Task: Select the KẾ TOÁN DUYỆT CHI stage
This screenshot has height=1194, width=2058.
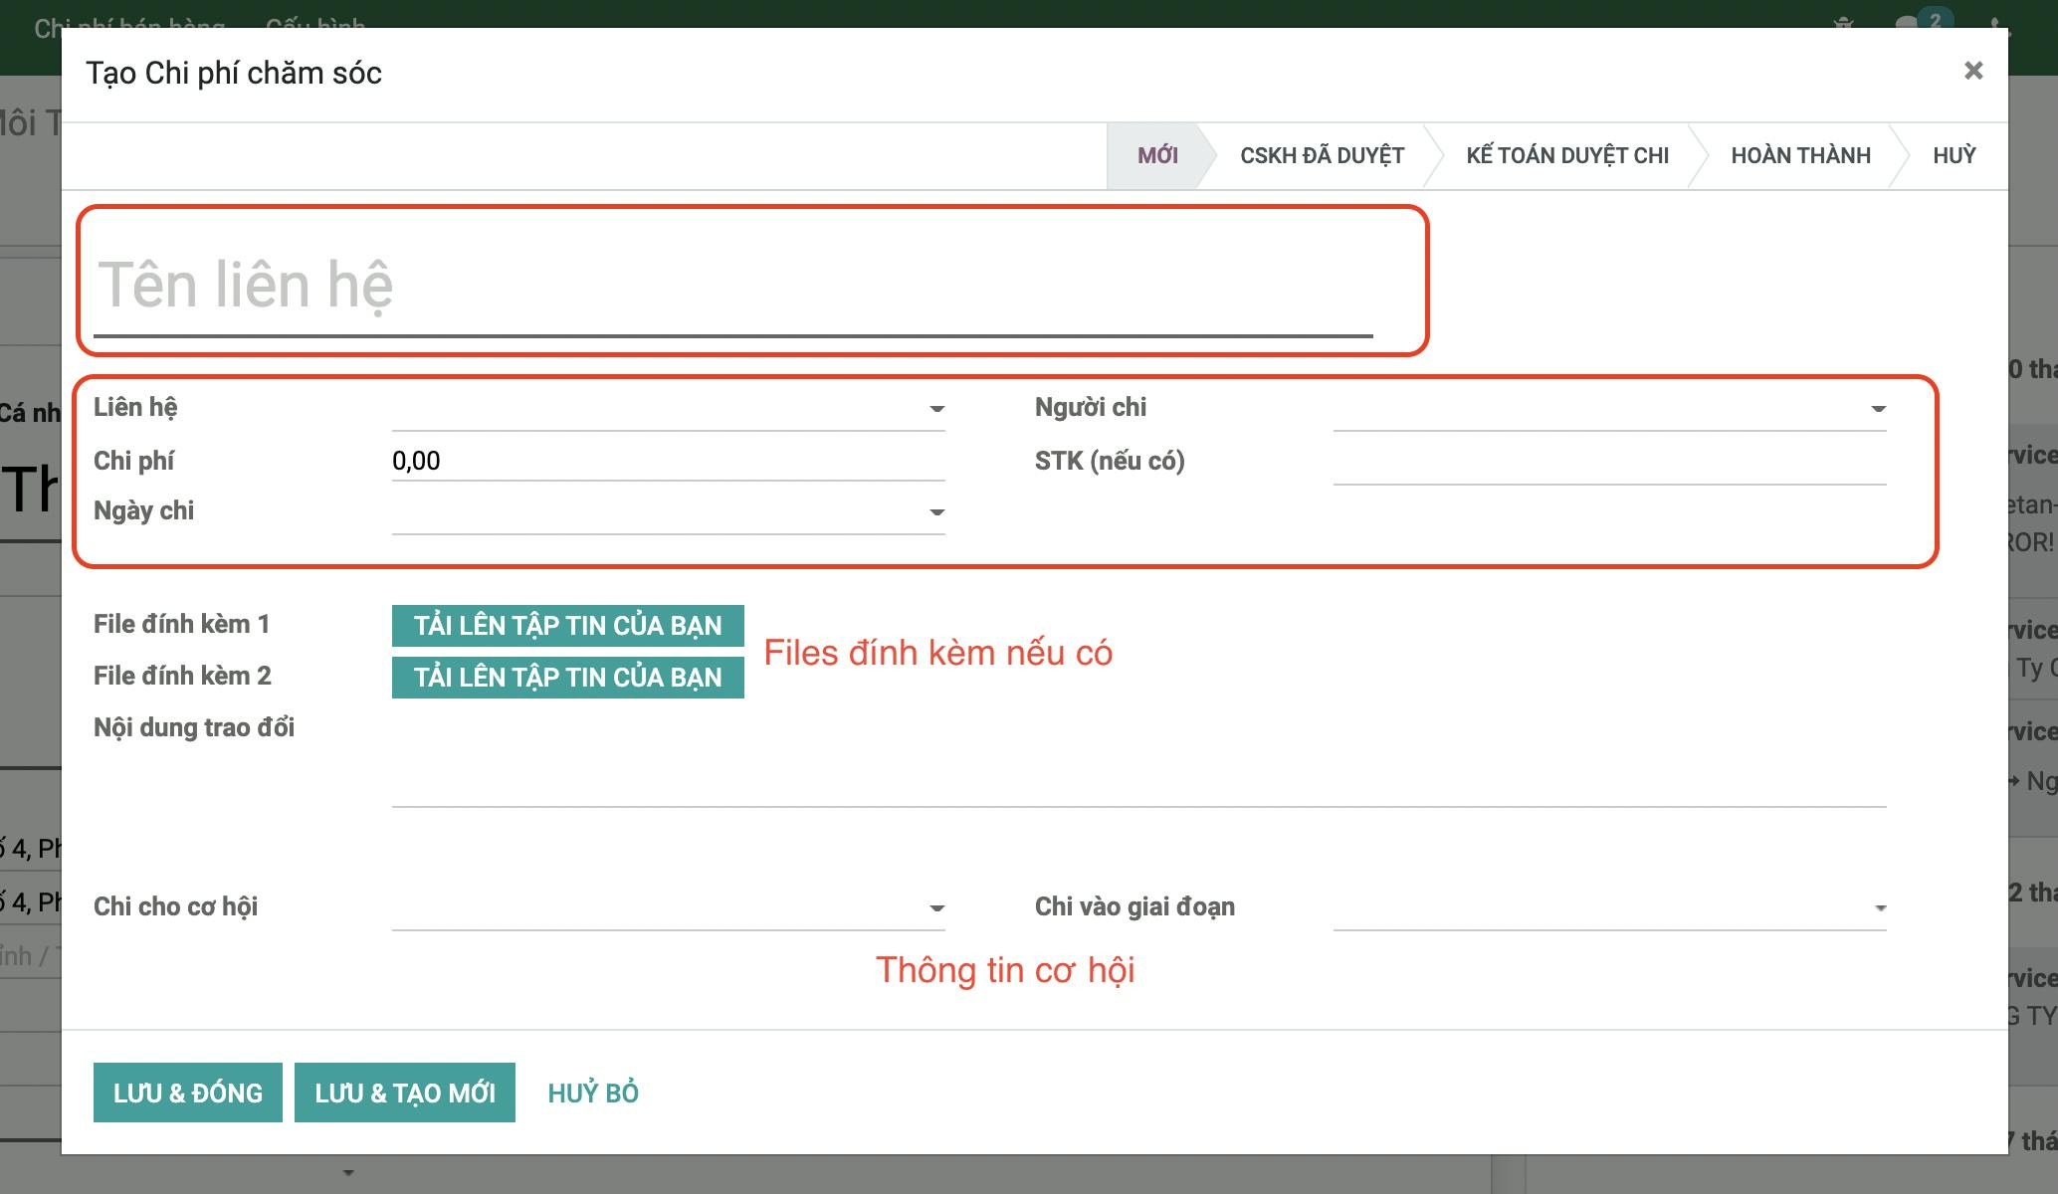Action: coord(1567,155)
